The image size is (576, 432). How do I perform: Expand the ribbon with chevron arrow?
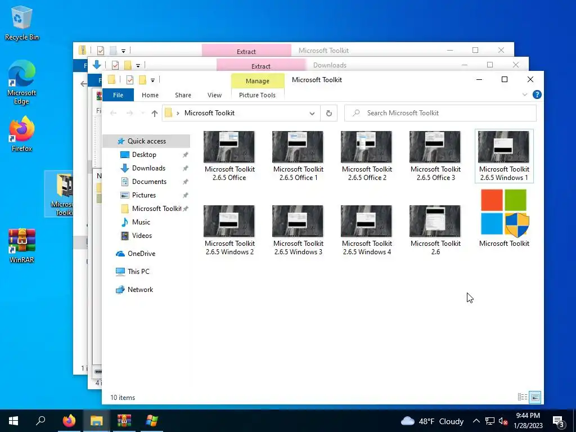[525, 94]
